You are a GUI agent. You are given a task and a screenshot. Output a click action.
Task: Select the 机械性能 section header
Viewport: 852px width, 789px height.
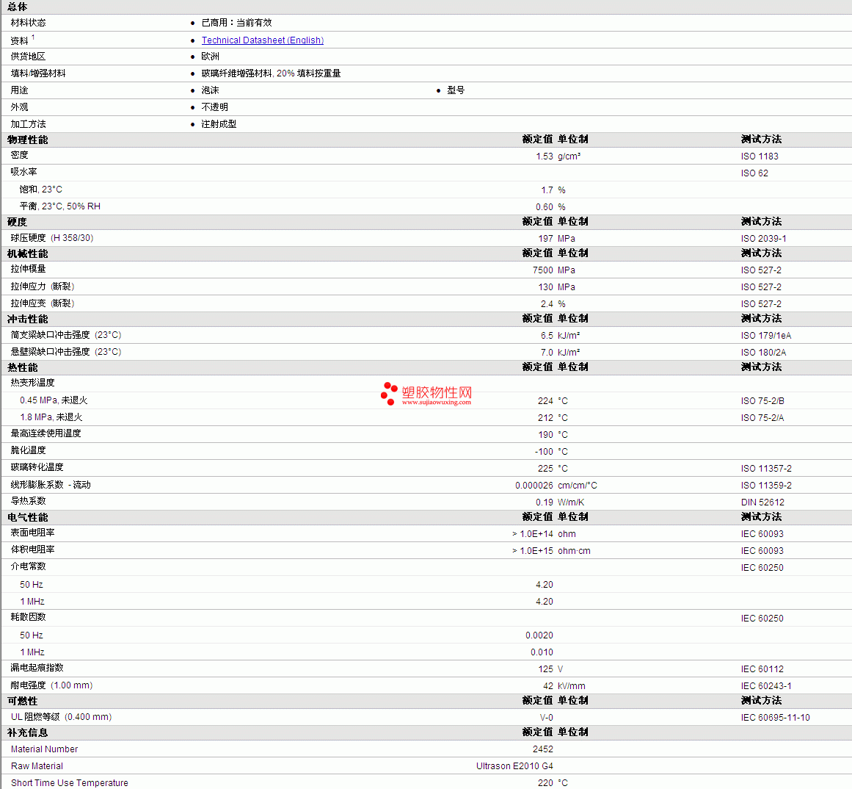tap(28, 253)
